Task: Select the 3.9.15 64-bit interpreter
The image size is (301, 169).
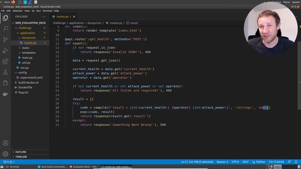Action: click(276, 162)
